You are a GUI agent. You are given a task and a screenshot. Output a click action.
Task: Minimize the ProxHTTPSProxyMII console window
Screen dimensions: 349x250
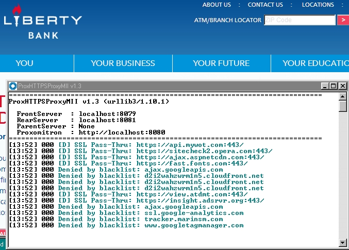(x=325, y=86)
